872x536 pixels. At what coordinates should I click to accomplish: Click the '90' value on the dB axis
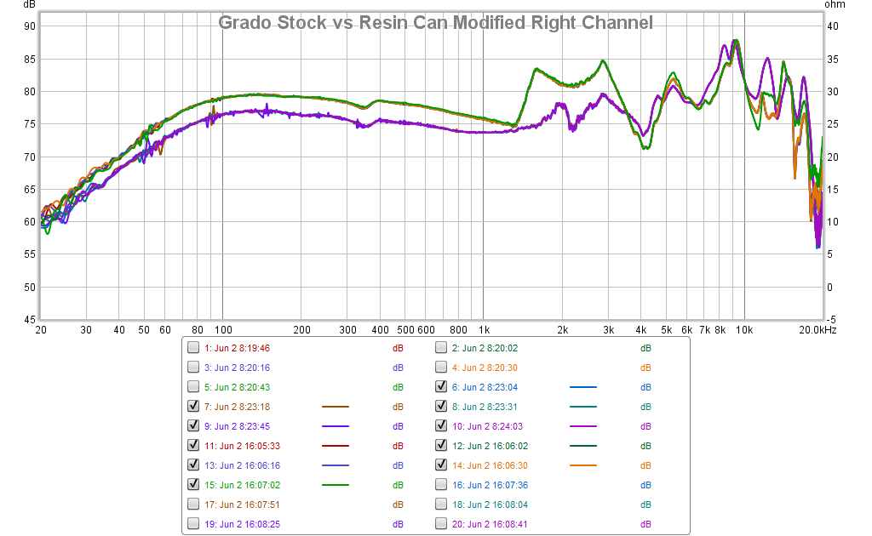[x=30, y=26]
